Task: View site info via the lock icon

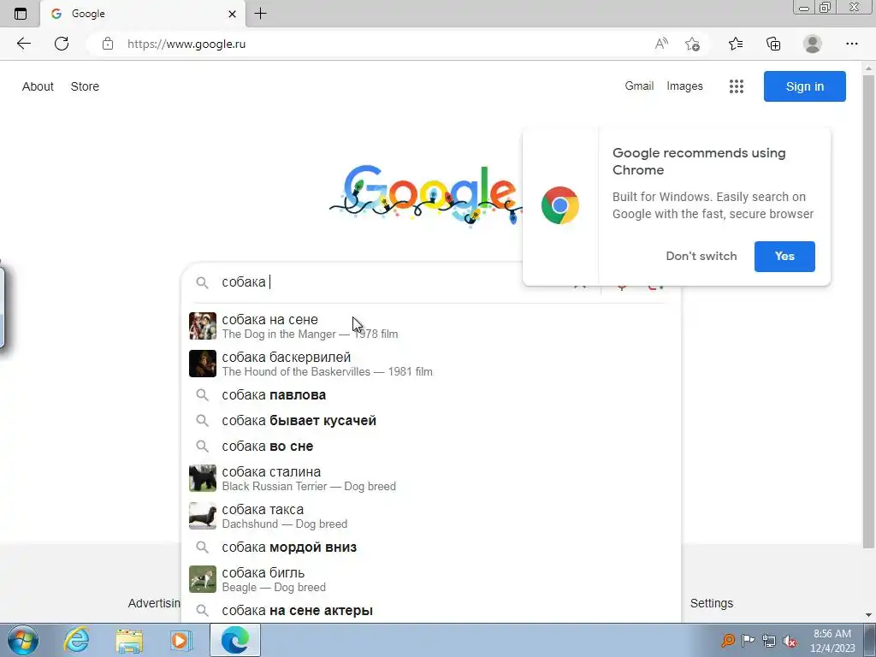Action: 108,44
